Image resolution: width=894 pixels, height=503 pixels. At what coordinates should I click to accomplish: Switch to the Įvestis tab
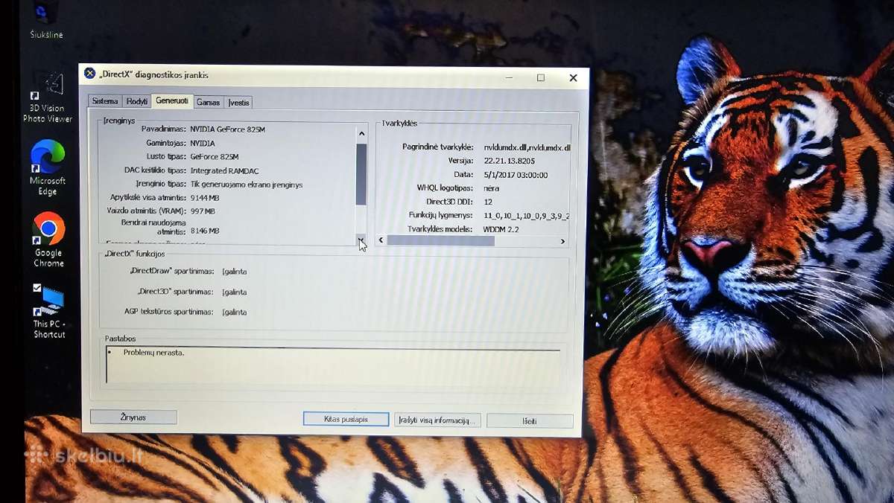tap(238, 103)
